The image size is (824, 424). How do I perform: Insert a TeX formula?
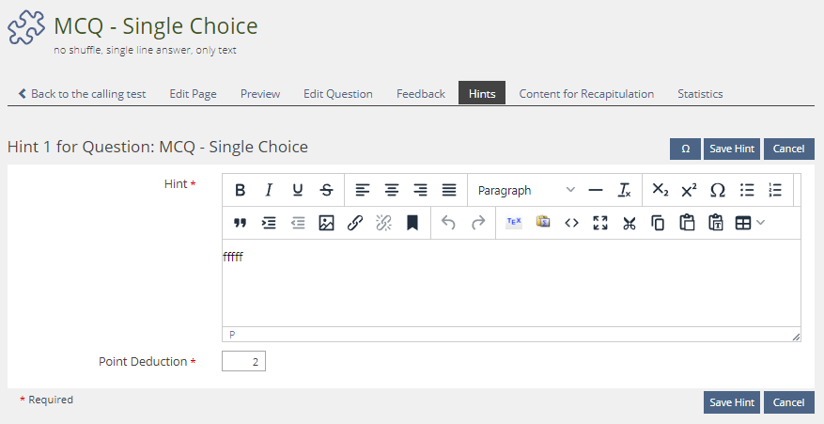pyautogui.click(x=514, y=223)
